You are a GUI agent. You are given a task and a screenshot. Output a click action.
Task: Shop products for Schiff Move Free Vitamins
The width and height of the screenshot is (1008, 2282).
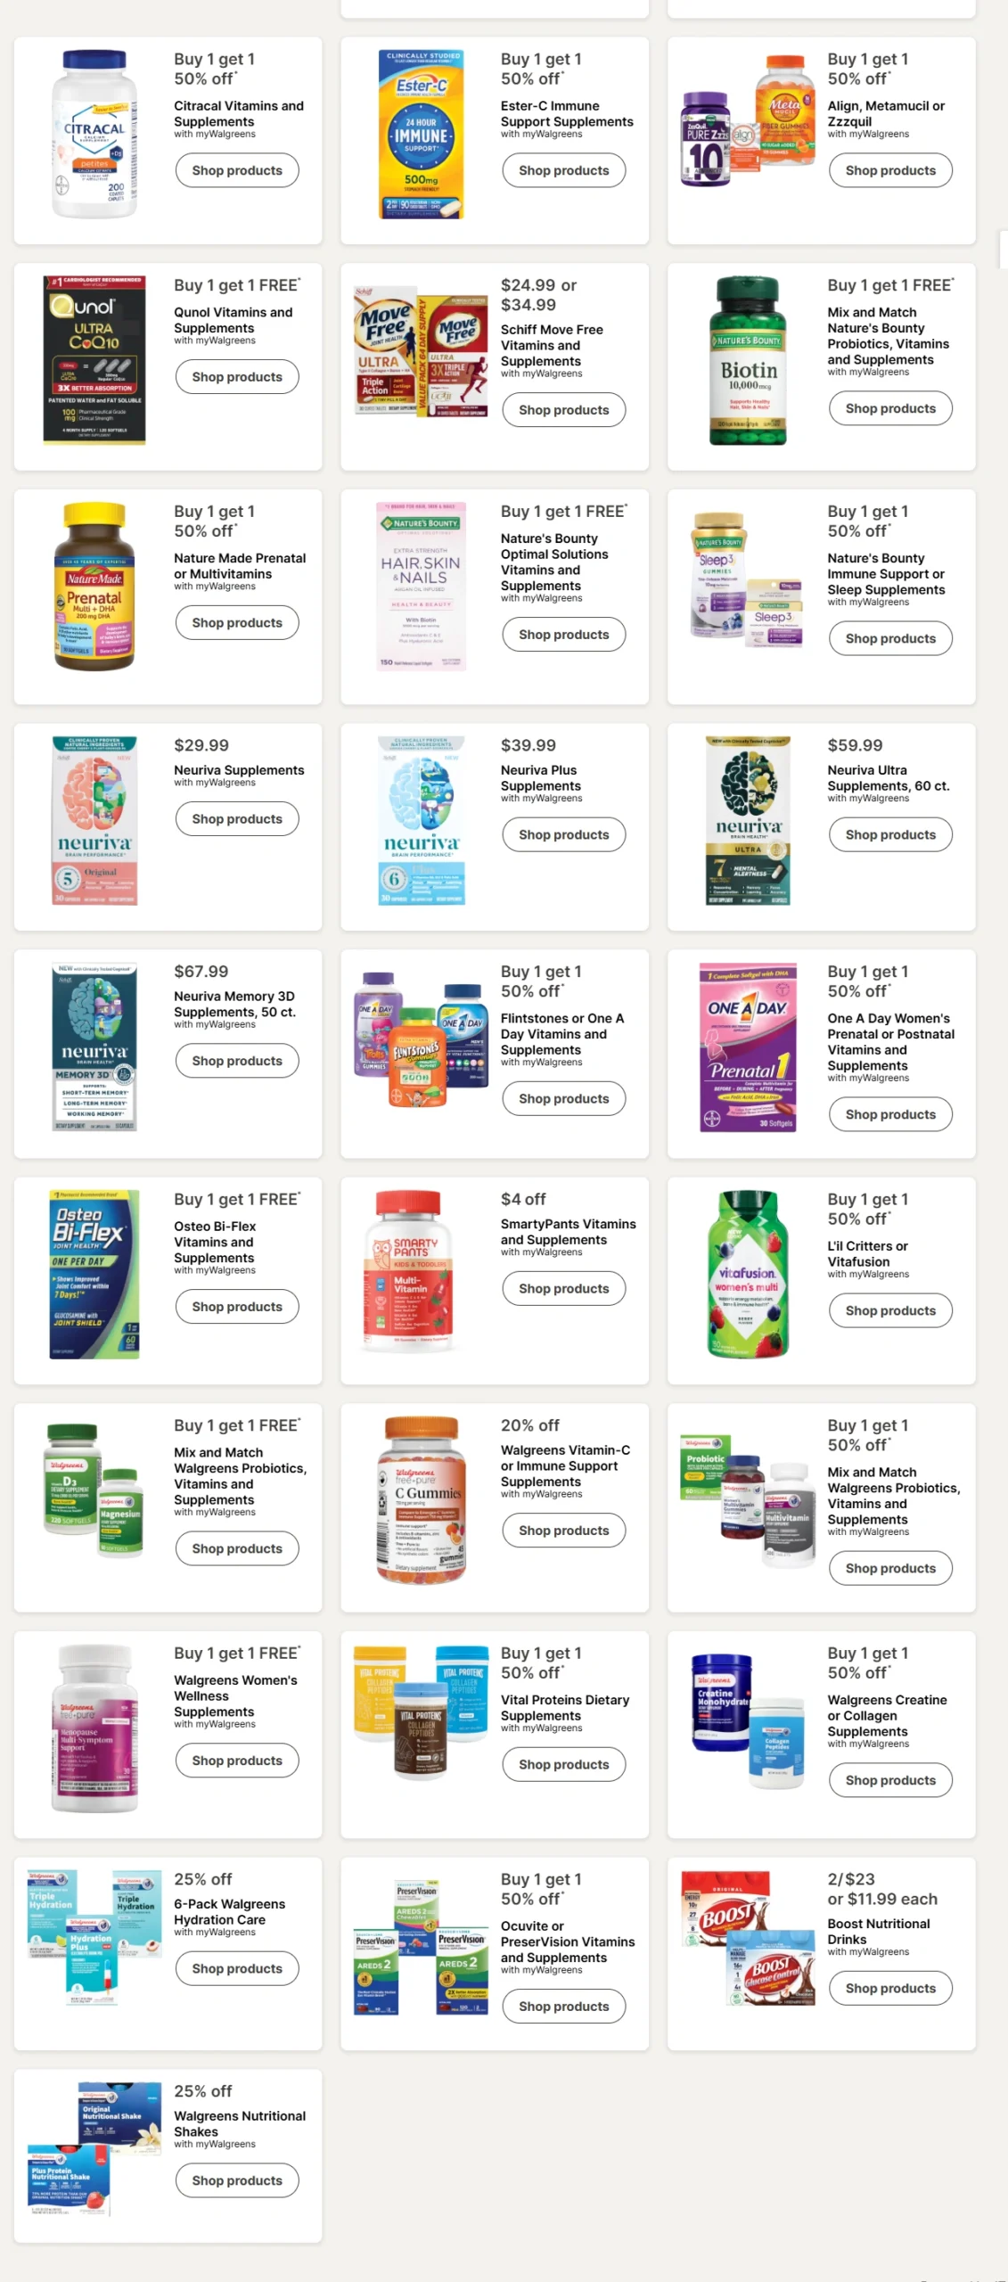[564, 410]
